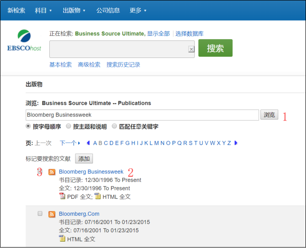Jump to letter S publications
Viewport: 306px width, 248px height.
pyautogui.click(x=191, y=143)
